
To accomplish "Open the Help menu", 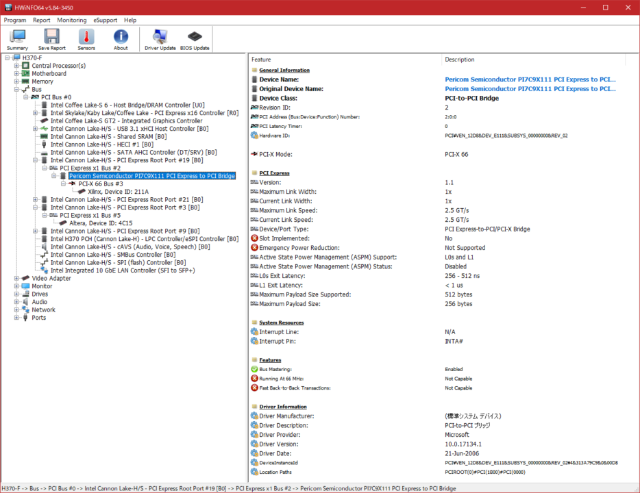I will tap(130, 20).
